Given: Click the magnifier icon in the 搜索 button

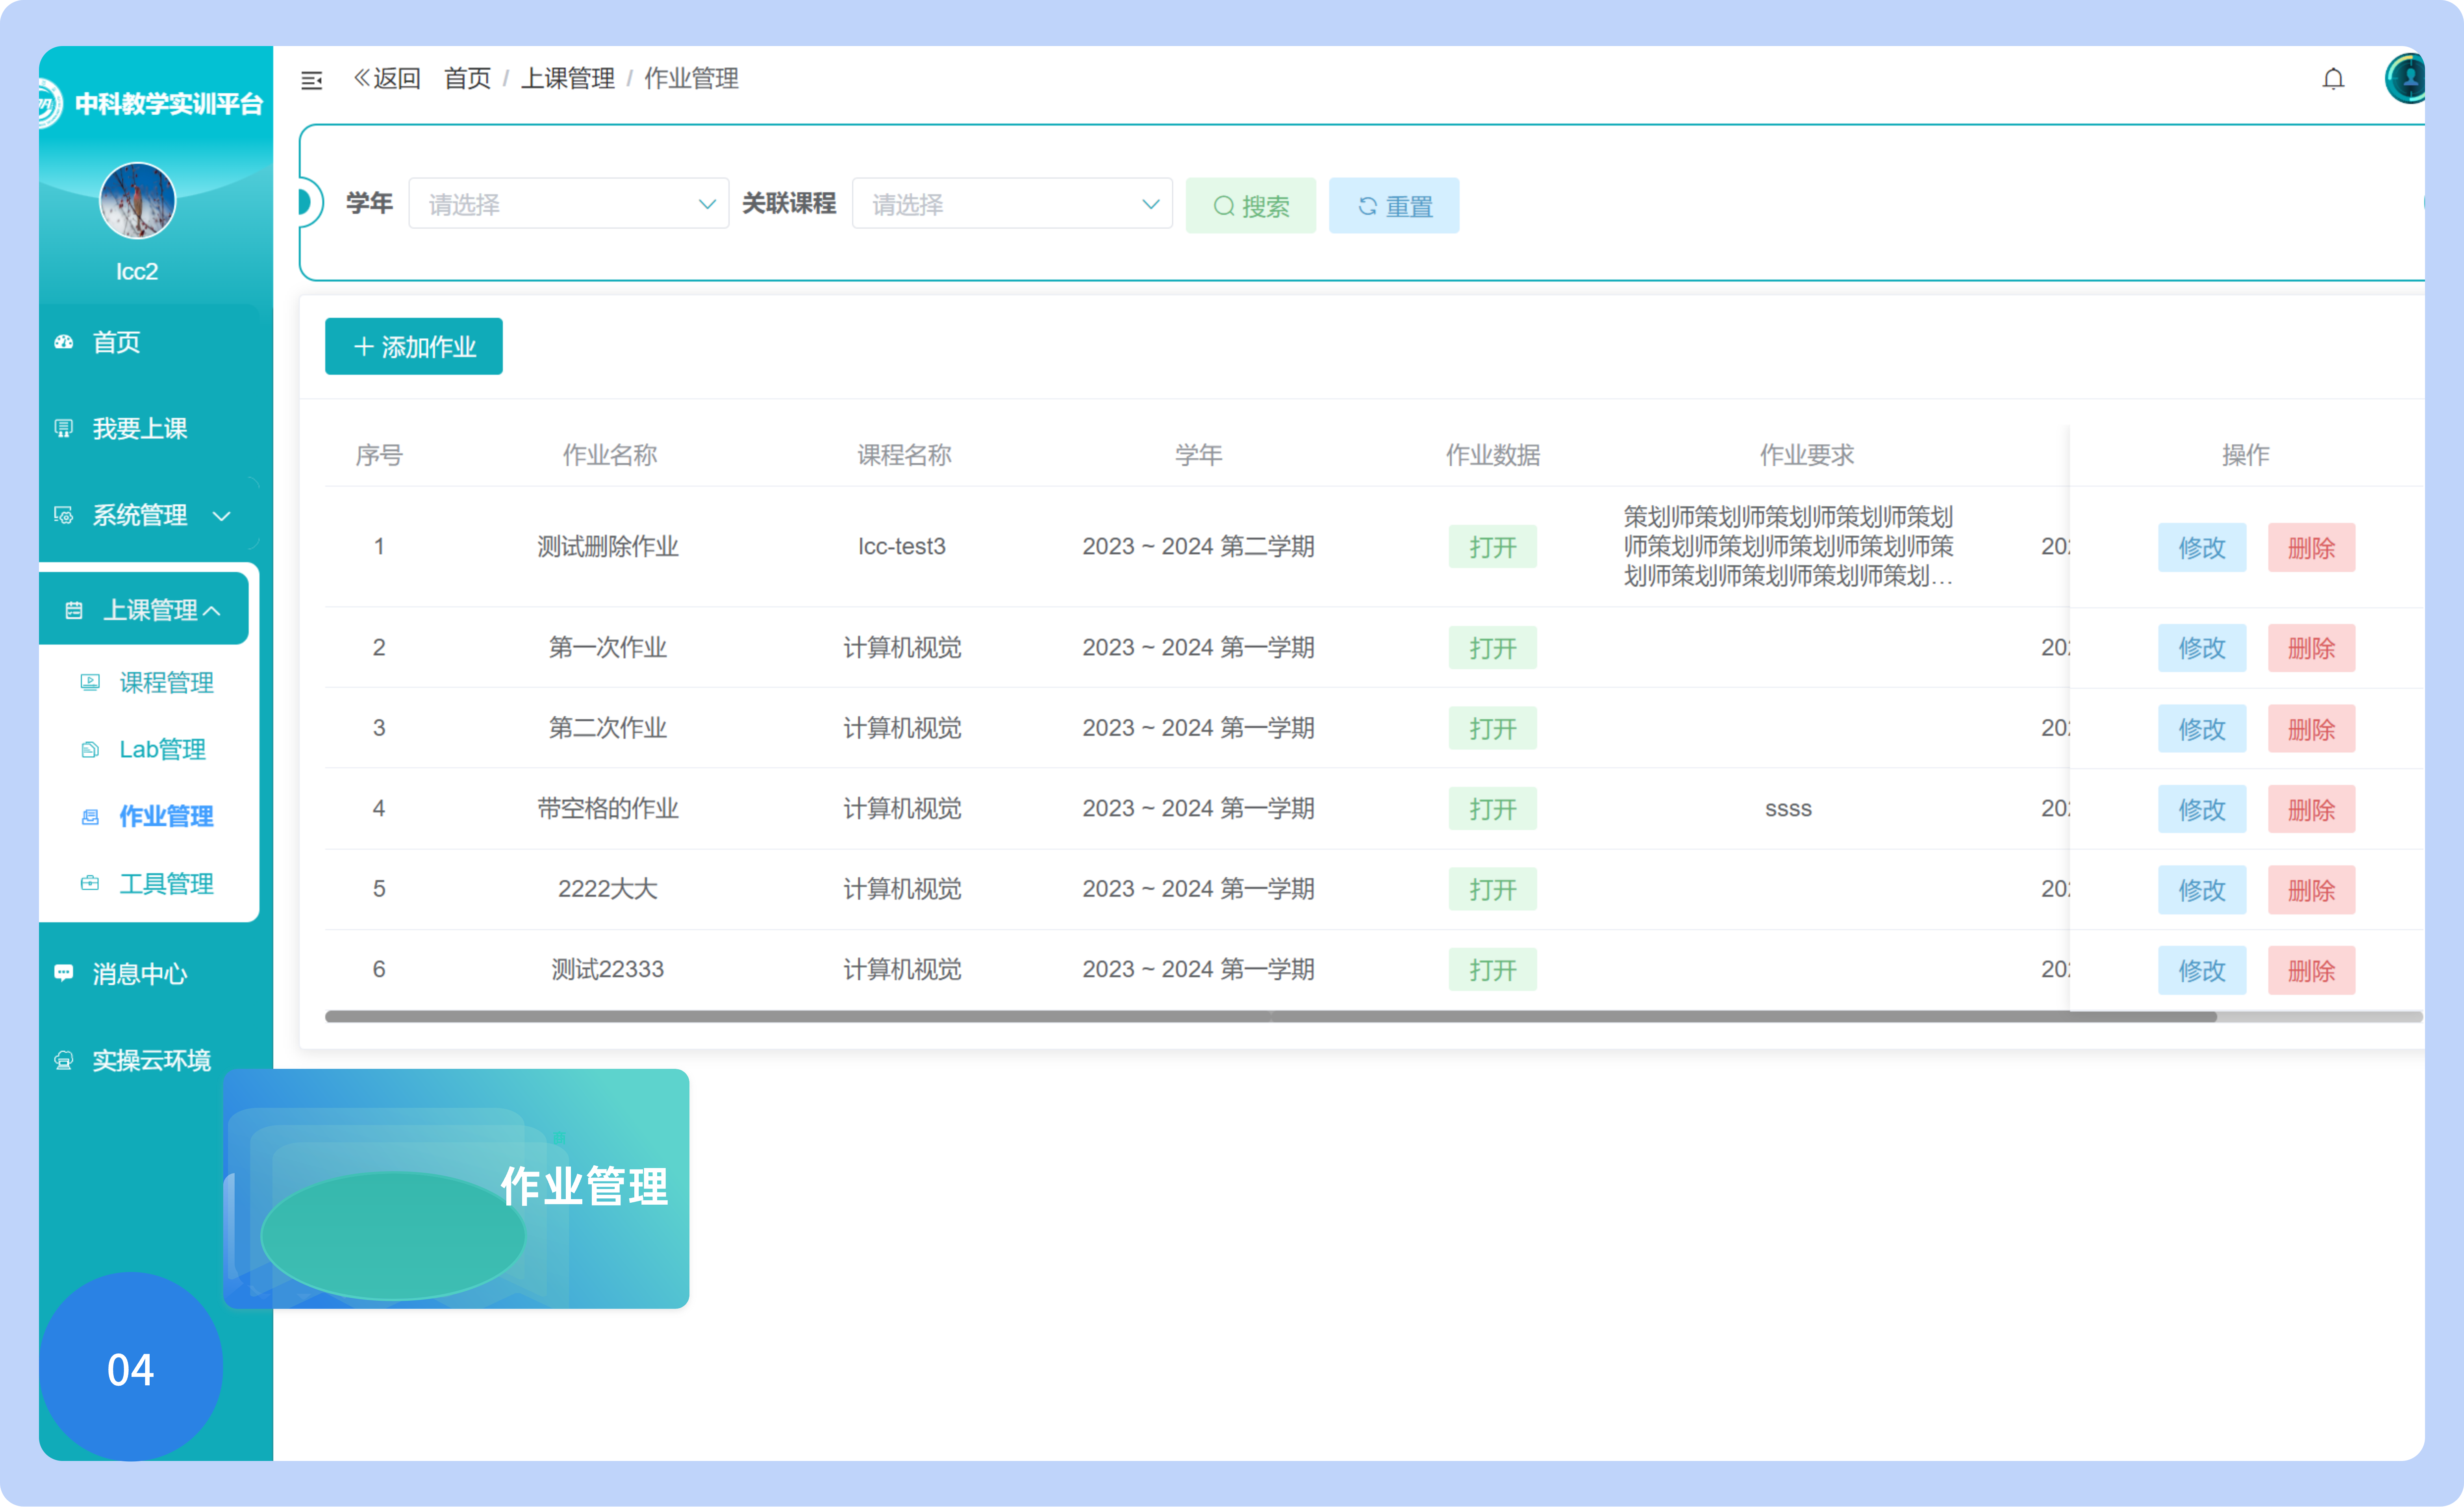Looking at the screenshot, I should 1224,206.
